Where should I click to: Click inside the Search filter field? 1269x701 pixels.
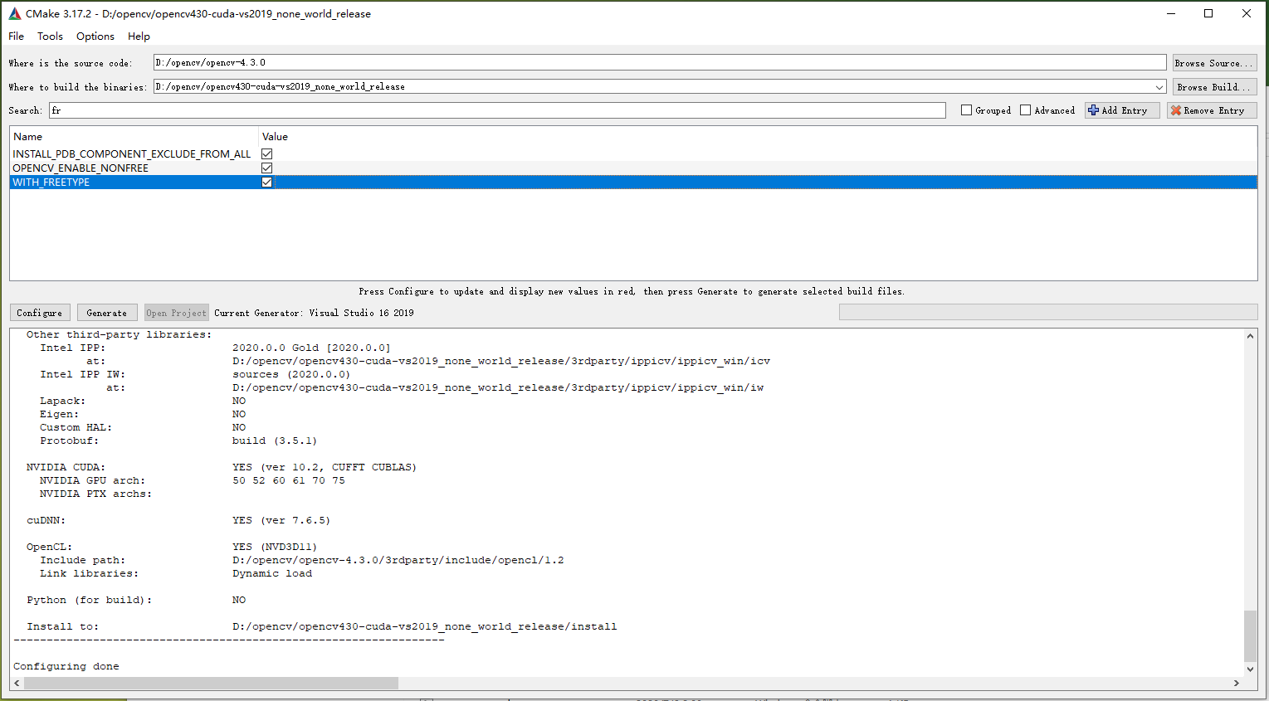pyautogui.click(x=332, y=110)
